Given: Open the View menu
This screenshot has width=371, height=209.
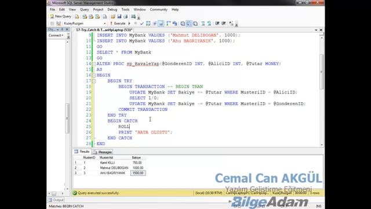Looking at the screenshot, I should tap(72, 9).
